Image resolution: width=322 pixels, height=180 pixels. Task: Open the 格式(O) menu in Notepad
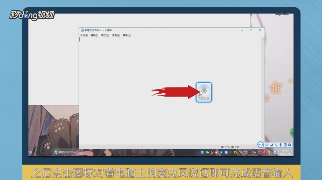[x=105, y=35]
